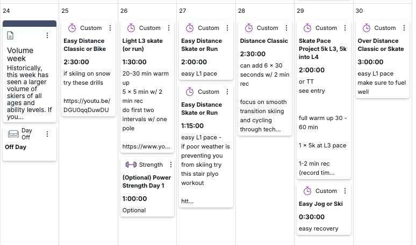Open three-dot menu on Volume week note
This screenshot has height=245, width=416.
coord(47,35)
